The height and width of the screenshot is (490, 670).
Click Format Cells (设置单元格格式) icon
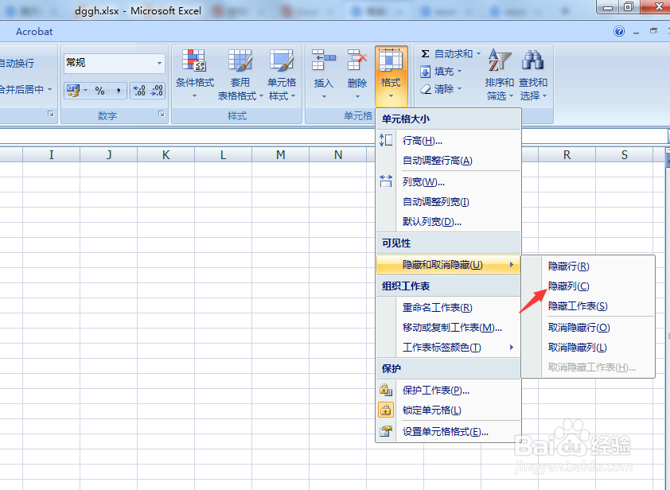click(386, 431)
